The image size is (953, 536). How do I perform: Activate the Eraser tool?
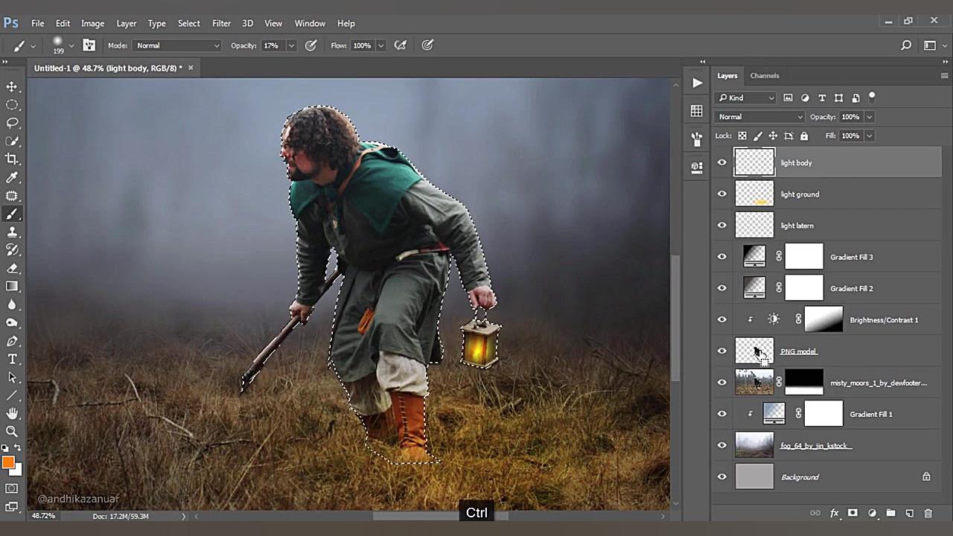(x=12, y=269)
